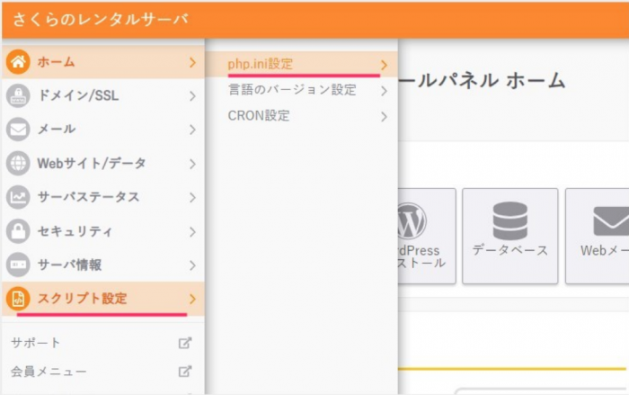Viewport: 629px width, 395px height.
Task: Expand the ドメイン/SSL chevron
Action: [192, 96]
